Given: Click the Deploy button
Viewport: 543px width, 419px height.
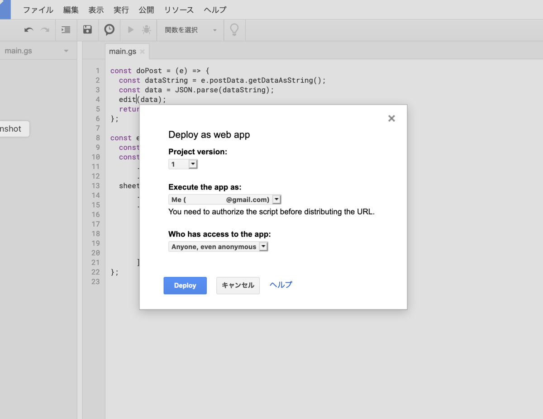Looking at the screenshot, I should pos(185,286).
